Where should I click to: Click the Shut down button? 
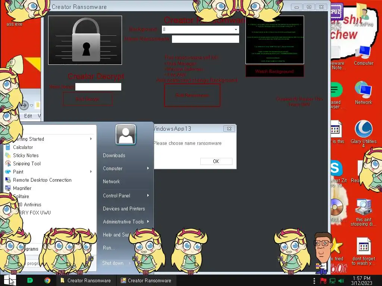[x=113, y=263]
